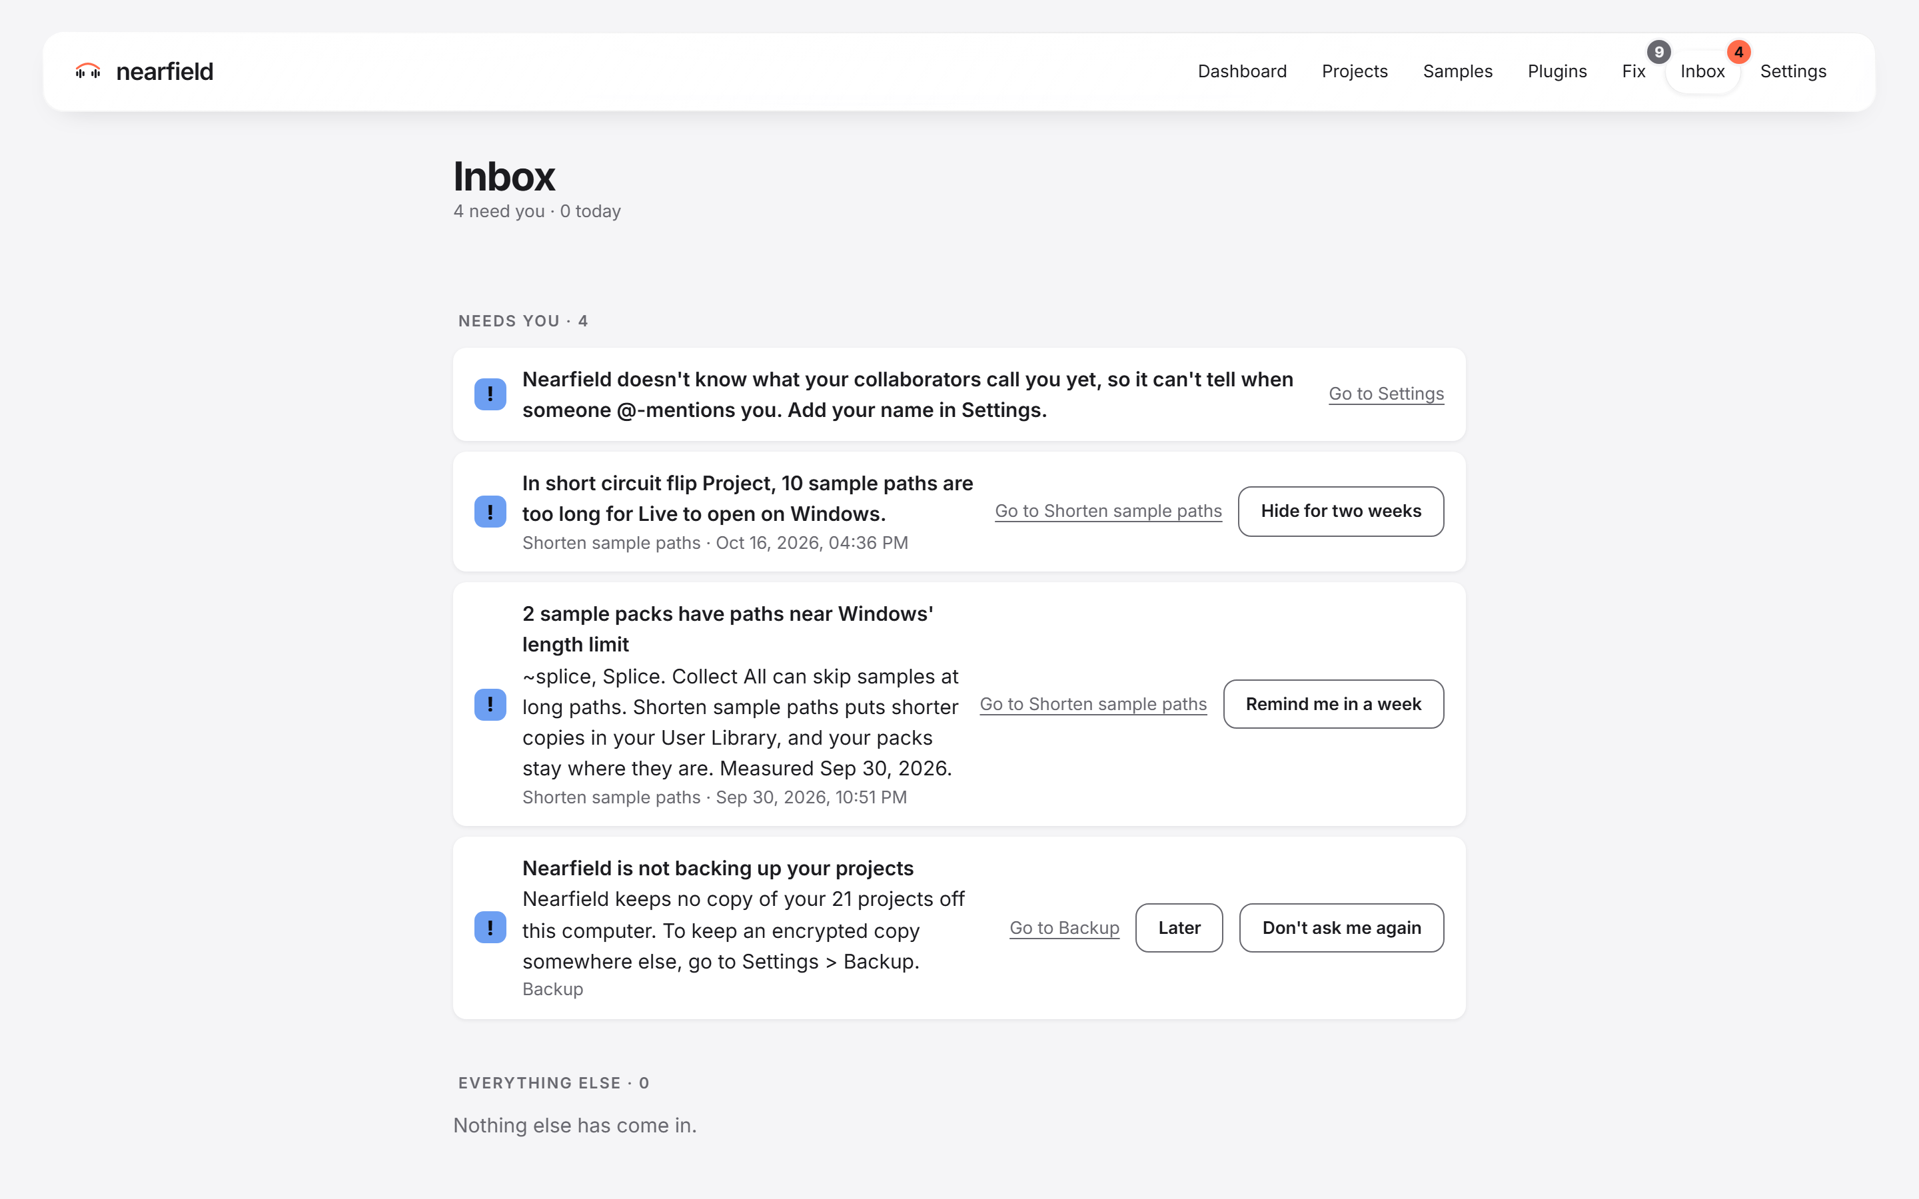Open Settings in the top navigation
Viewport: 1919px width, 1199px height.
[1793, 71]
